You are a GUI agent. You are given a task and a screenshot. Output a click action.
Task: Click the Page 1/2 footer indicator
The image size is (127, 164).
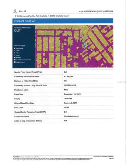click(111, 159)
